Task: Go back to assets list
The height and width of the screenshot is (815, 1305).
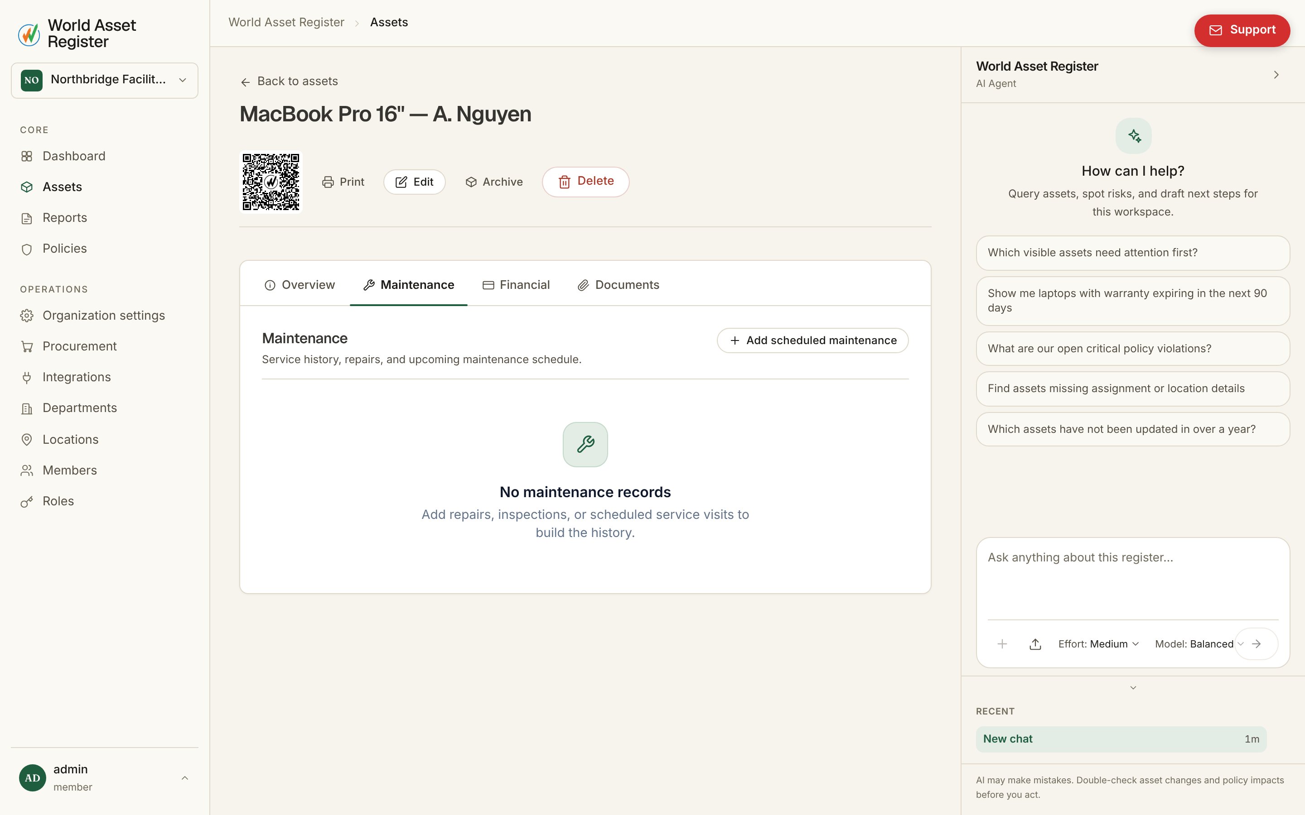Action: tap(289, 81)
